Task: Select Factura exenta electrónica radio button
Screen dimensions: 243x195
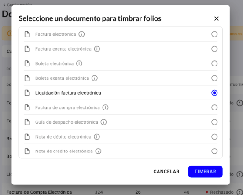Action: pos(214,49)
